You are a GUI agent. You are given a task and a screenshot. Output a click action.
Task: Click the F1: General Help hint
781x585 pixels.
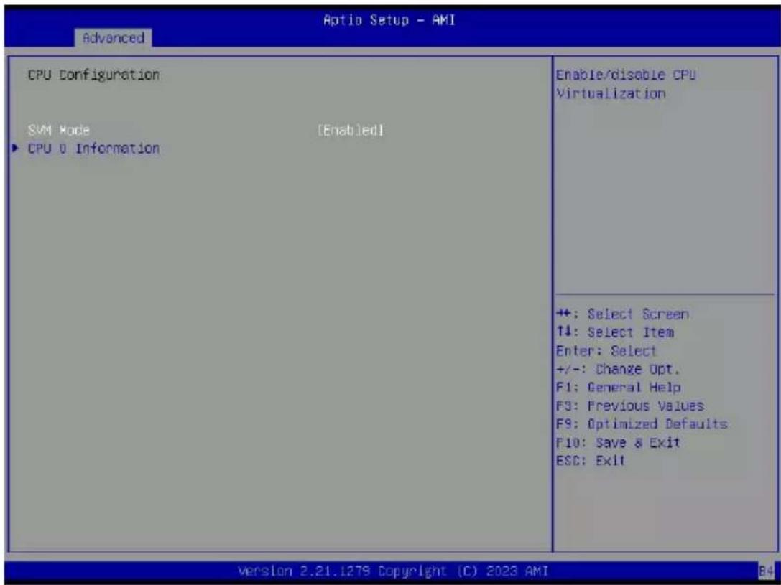tap(618, 387)
